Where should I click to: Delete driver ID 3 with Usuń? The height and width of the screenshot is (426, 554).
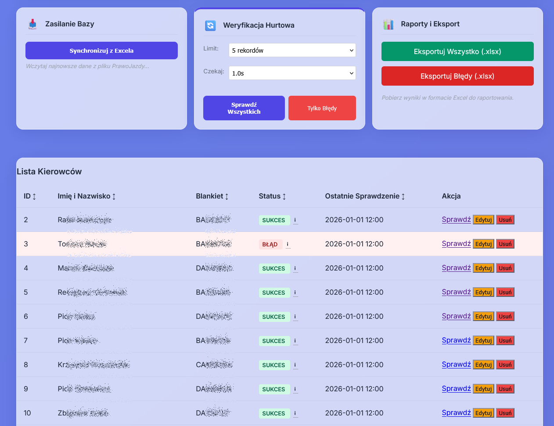point(505,244)
